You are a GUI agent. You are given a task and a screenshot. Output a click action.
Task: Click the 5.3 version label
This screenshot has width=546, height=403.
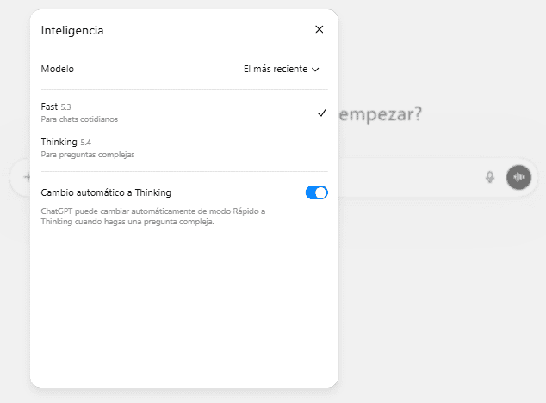66,107
